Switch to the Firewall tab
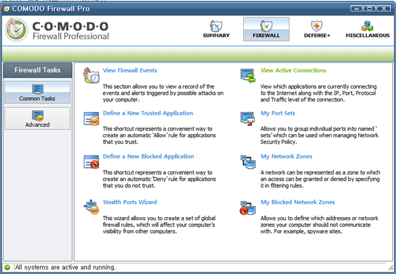Screen dimensions: 396x274 pyautogui.click(x=266, y=29)
